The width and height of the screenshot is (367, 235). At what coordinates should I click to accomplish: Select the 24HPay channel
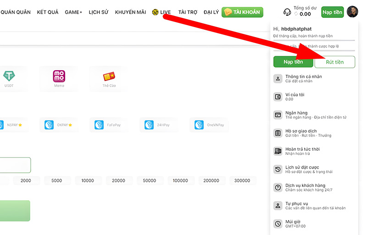[x=157, y=125]
